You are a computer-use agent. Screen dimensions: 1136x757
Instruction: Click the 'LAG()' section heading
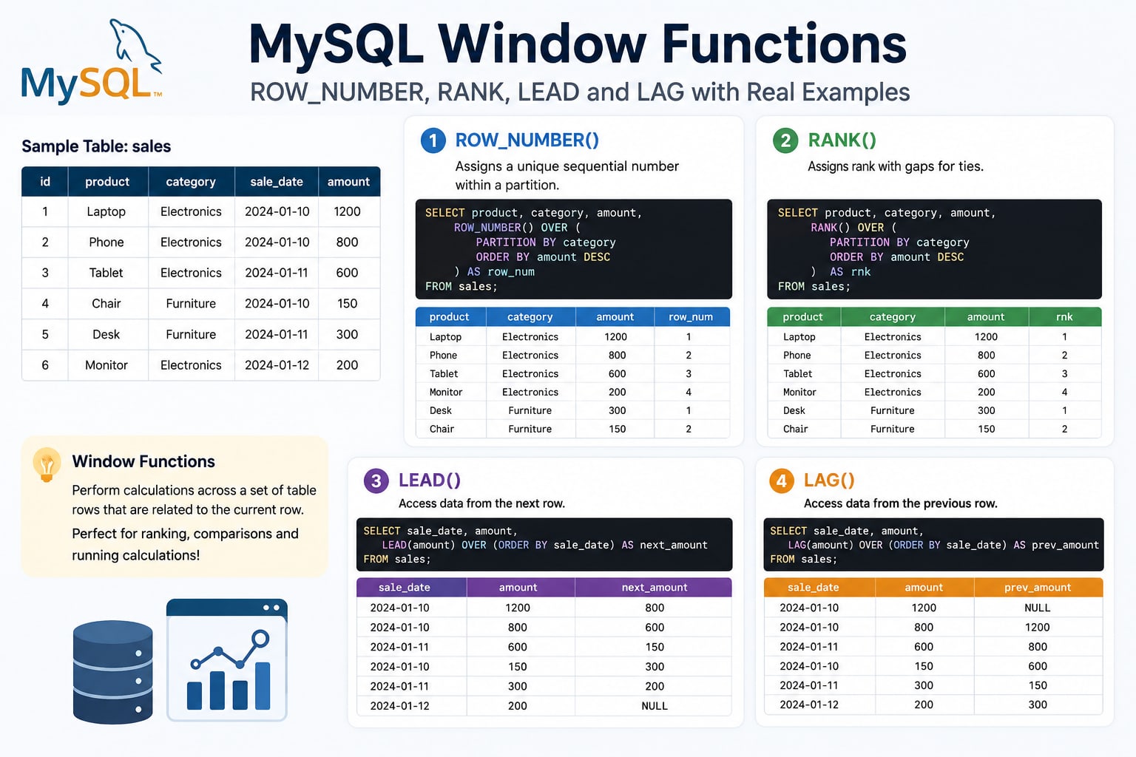click(829, 481)
